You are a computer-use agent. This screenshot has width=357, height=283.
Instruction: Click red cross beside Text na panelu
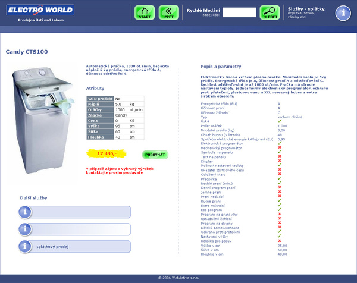pyautogui.click(x=280, y=156)
